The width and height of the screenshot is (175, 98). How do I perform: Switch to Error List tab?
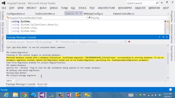42,84
